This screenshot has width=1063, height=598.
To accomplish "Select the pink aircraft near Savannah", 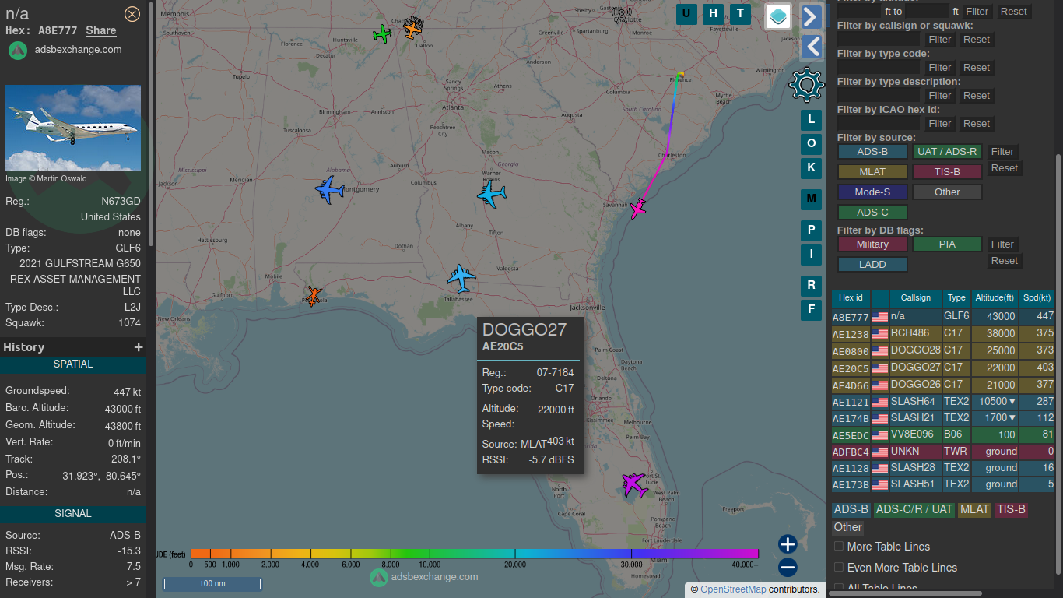I will coord(638,209).
